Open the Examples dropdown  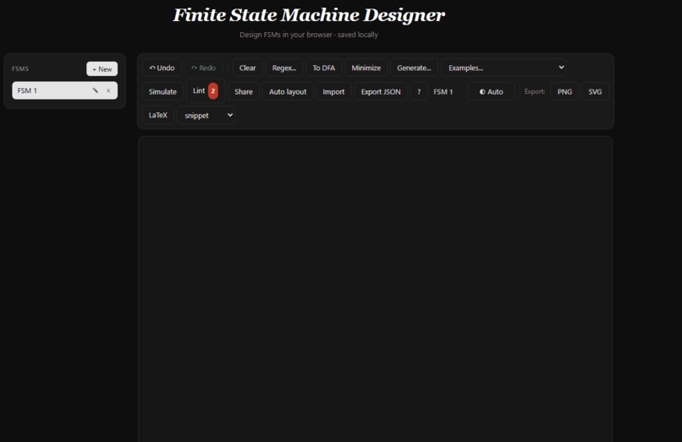503,68
